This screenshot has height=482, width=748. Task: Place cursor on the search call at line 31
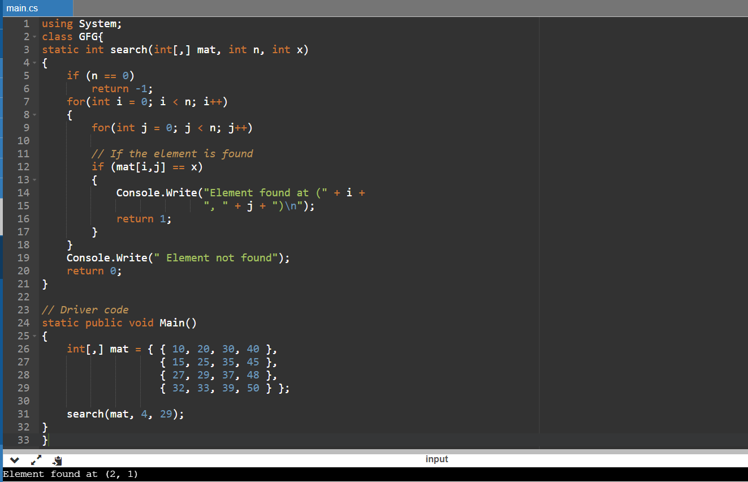tap(85, 414)
